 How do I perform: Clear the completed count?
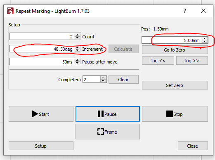123,80
